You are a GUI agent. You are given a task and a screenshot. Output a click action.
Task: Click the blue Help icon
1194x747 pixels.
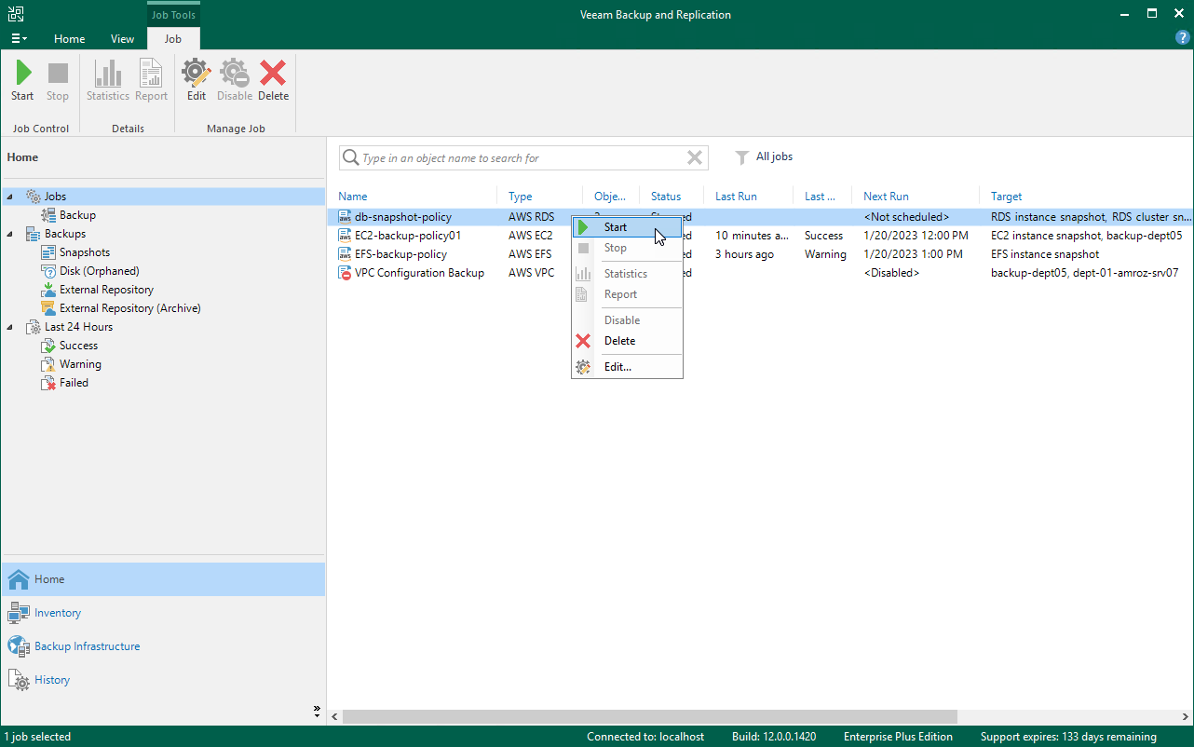(1181, 37)
